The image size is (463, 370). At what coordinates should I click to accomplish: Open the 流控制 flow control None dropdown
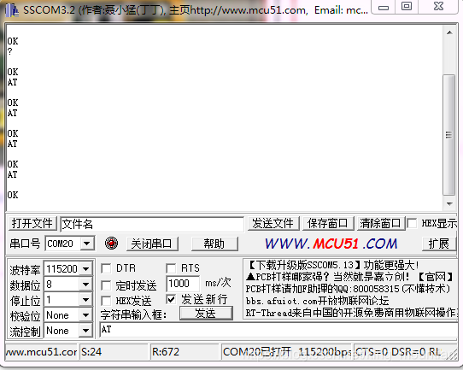[x=86, y=331]
